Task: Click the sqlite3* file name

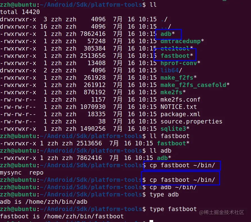Action: (175, 129)
